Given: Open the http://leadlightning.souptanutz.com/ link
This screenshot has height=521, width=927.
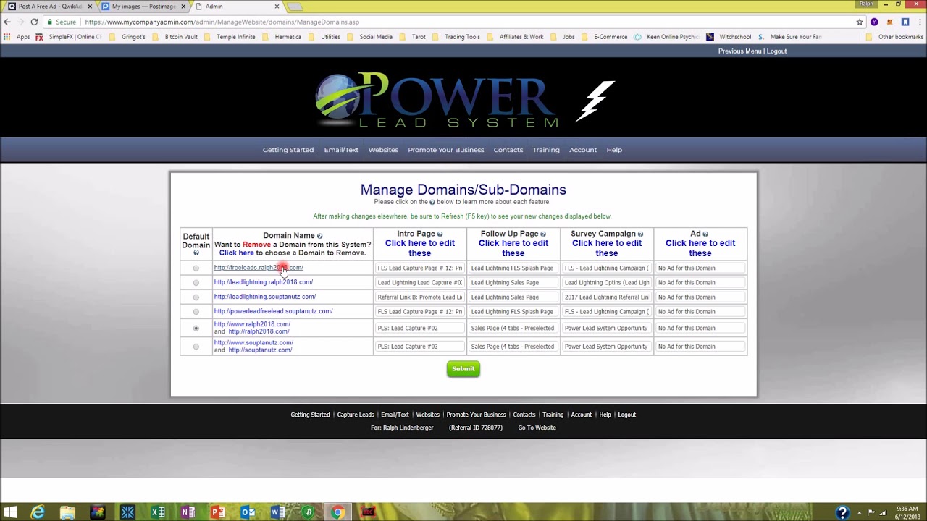Looking at the screenshot, I should (265, 297).
